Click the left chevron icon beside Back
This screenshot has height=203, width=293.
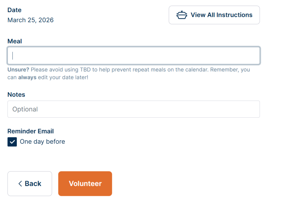[x=20, y=184]
